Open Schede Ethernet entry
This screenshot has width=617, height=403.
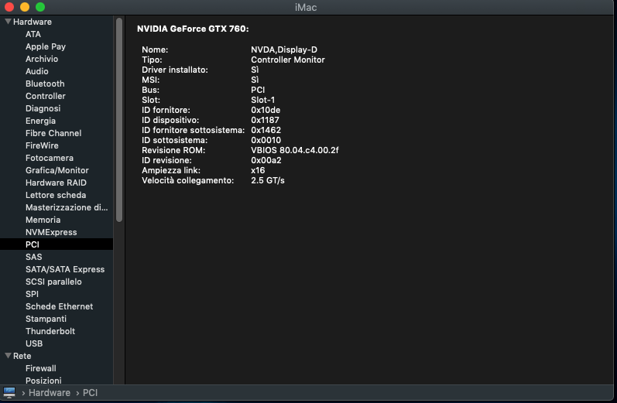pos(59,306)
